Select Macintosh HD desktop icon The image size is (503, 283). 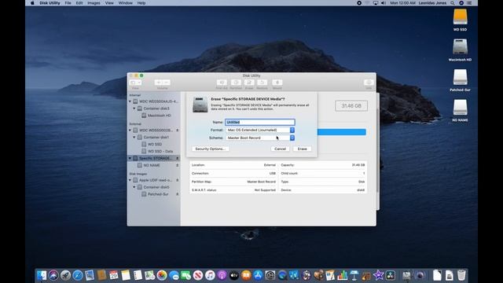460,47
